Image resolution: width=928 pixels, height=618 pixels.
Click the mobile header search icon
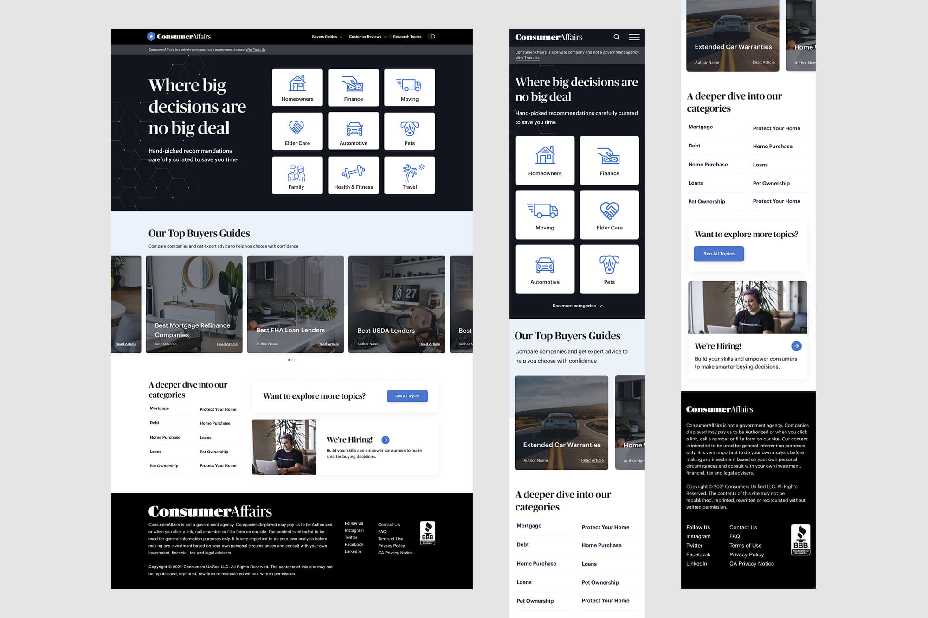(616, 37)
